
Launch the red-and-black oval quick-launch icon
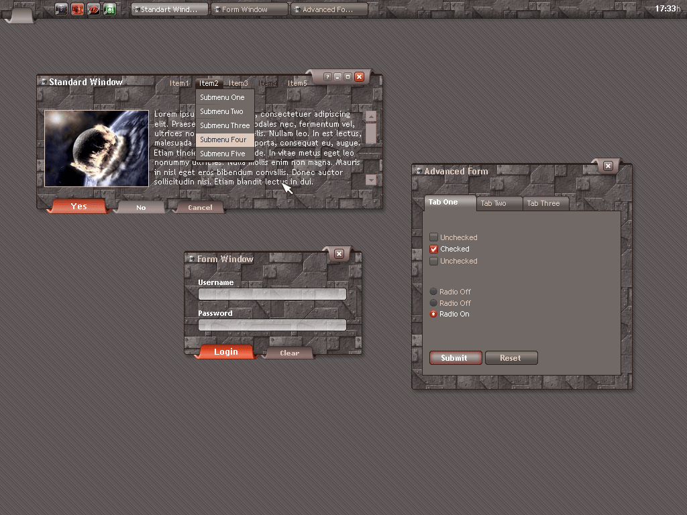click(94, 9)
